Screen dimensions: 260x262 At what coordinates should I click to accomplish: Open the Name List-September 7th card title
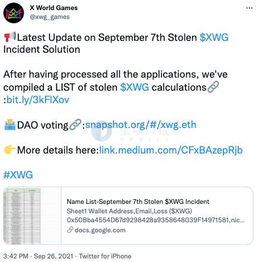coord(138,202)
